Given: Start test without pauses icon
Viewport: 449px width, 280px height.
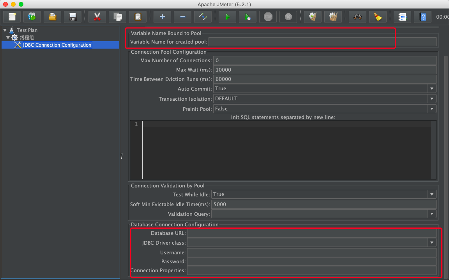Looking at the screenshot, I should pyautogui.click(x=248, y=17).
